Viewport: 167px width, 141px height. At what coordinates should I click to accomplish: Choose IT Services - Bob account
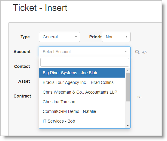(82, 121)
